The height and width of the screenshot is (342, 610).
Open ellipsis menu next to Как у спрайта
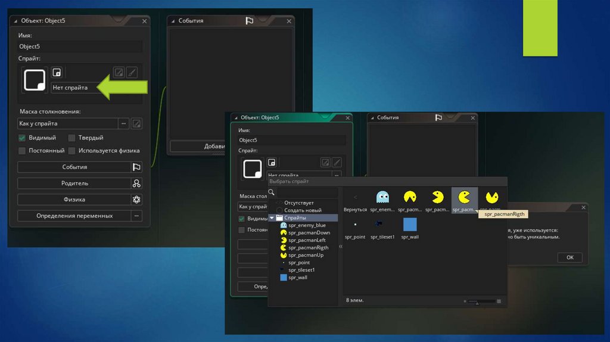tap(123, 124)
